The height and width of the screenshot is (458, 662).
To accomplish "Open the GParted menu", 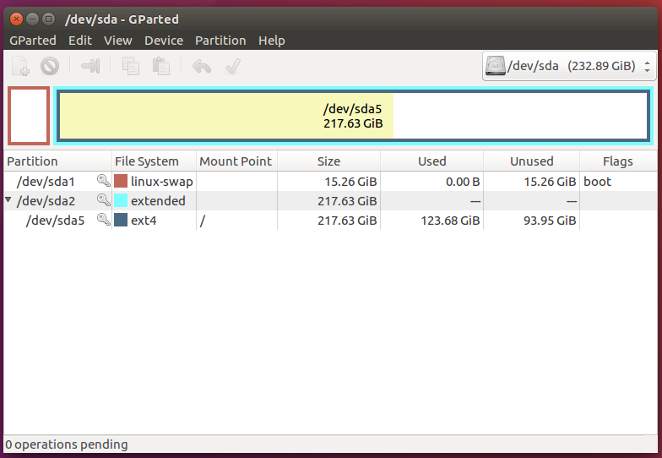I will click(x=33, y=41).
